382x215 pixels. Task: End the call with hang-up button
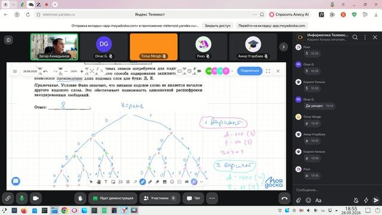pyautogui.click(x=284, y=198)
